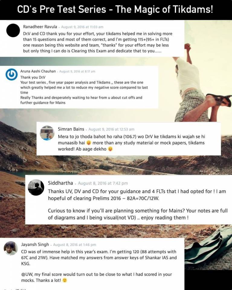Click Ranadheer Ravula's black circle avatar

coord(13,30)
